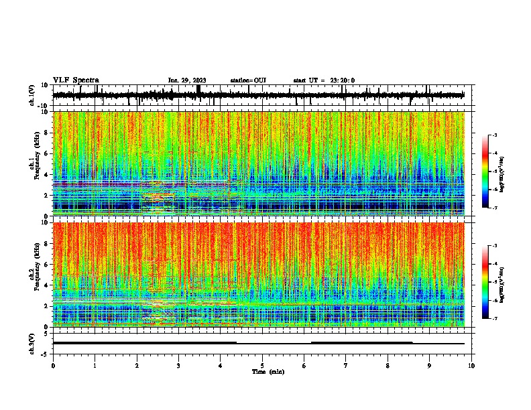The image size is (531, 410).
Task: Click the '-10' tick on ch.1(V) axis
Action: [44, 106]
